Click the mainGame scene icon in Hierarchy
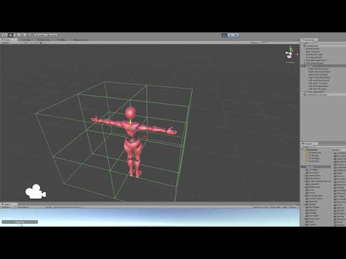 coord(304,46)
